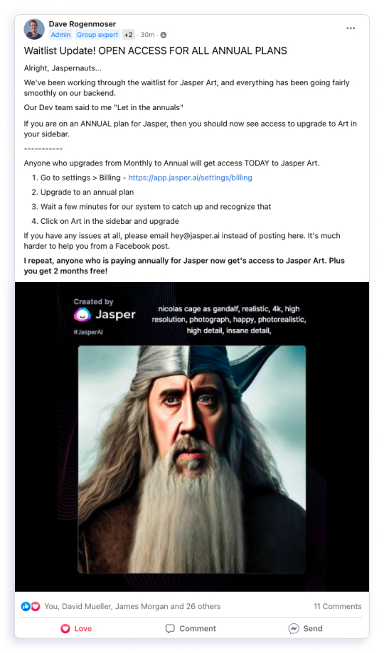Click the Group expert badge
The height and width of the screenshot is (653, 384).
tap(97, 35)
